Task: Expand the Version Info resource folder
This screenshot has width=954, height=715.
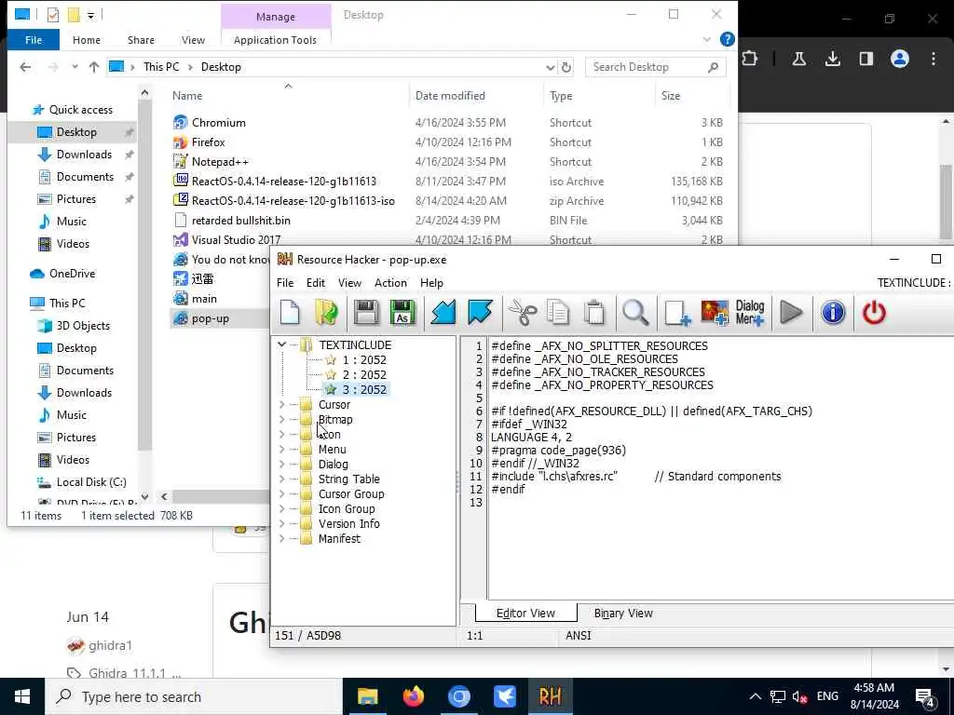Action: (281, 523)
